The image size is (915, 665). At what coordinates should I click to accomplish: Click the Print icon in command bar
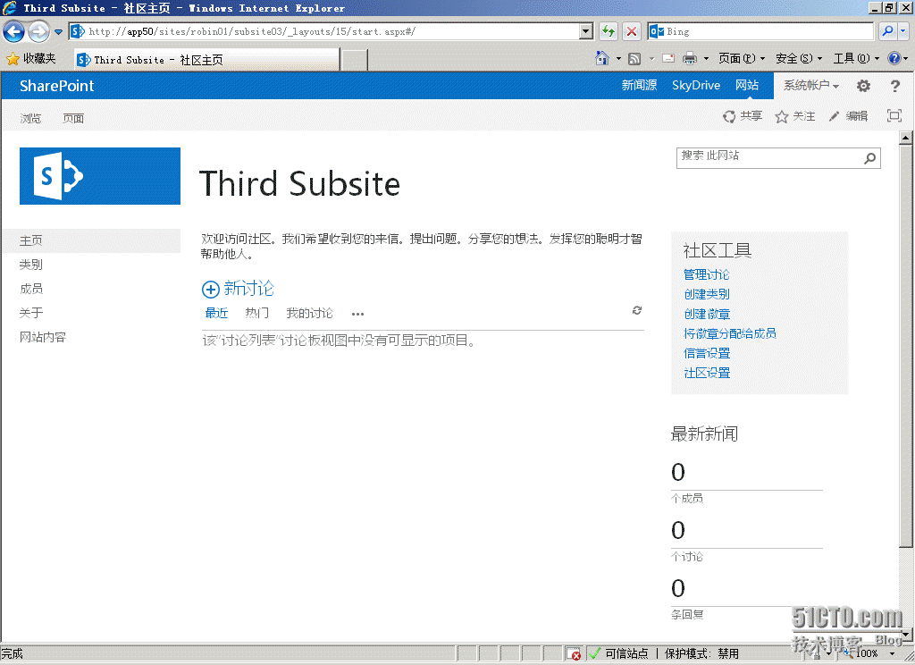690,58
